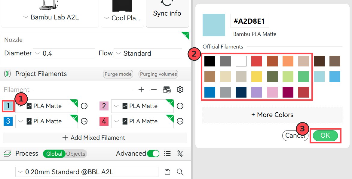
Task: Remove a filament with the minus icon
Action: (154, 90)
